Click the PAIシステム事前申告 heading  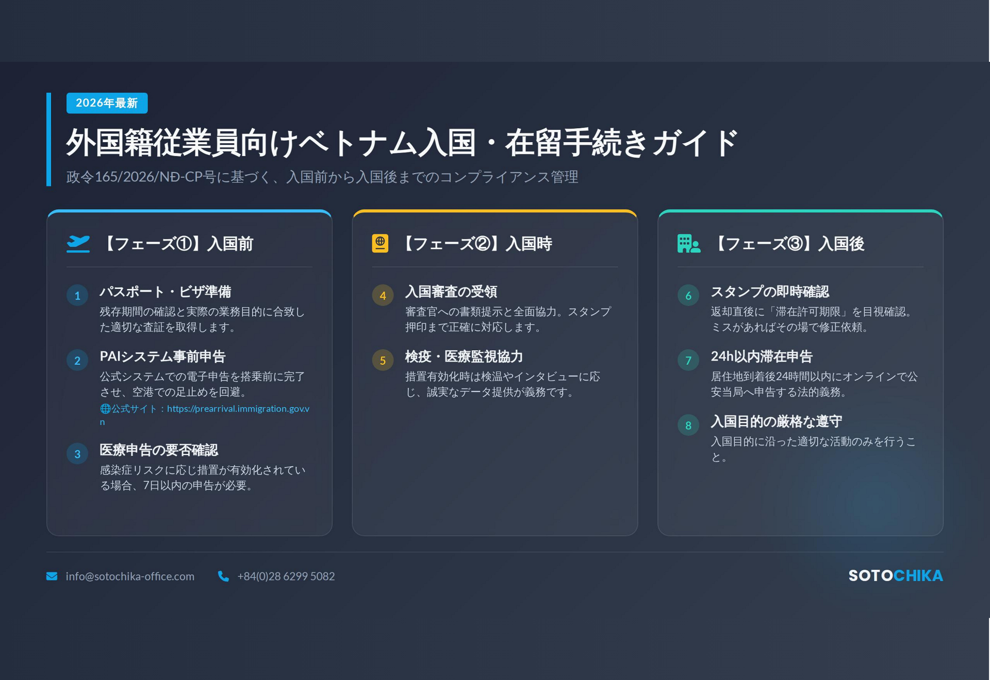point(162,356)
